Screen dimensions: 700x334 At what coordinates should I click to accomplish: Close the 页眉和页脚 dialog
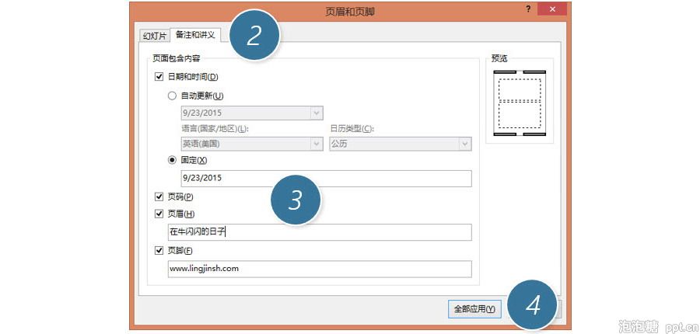tap(552, 9)
